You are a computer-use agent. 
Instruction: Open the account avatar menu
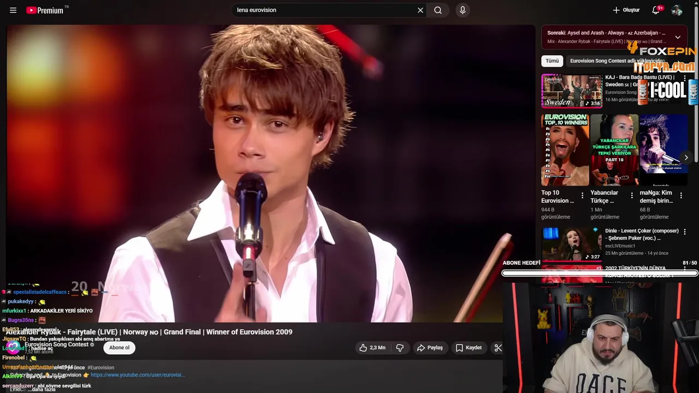pyautogui.click(x=677, y=10)
